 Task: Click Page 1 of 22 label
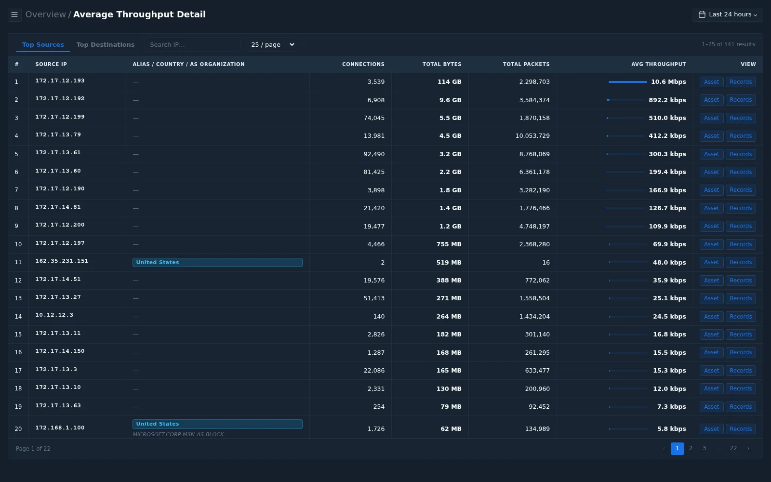(33, 449)
